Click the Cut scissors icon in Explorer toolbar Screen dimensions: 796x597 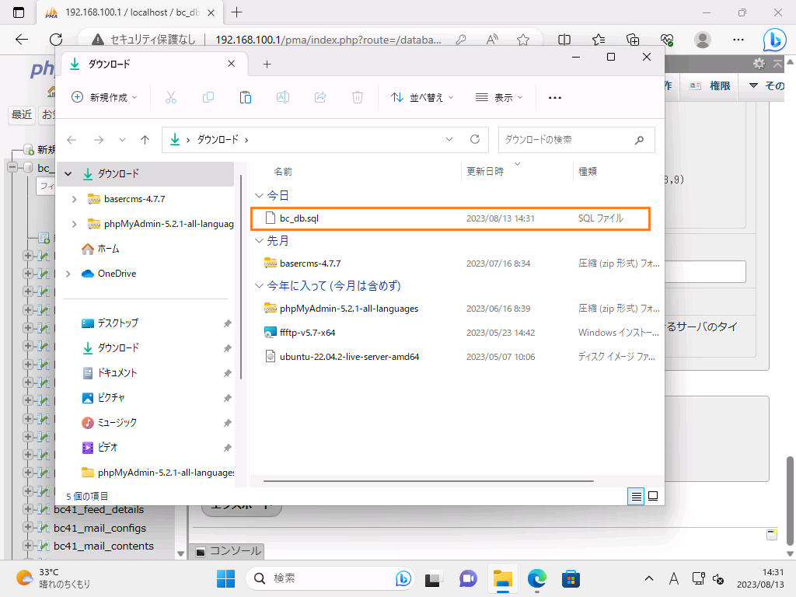pyautogui.click(x=171, y=97)
